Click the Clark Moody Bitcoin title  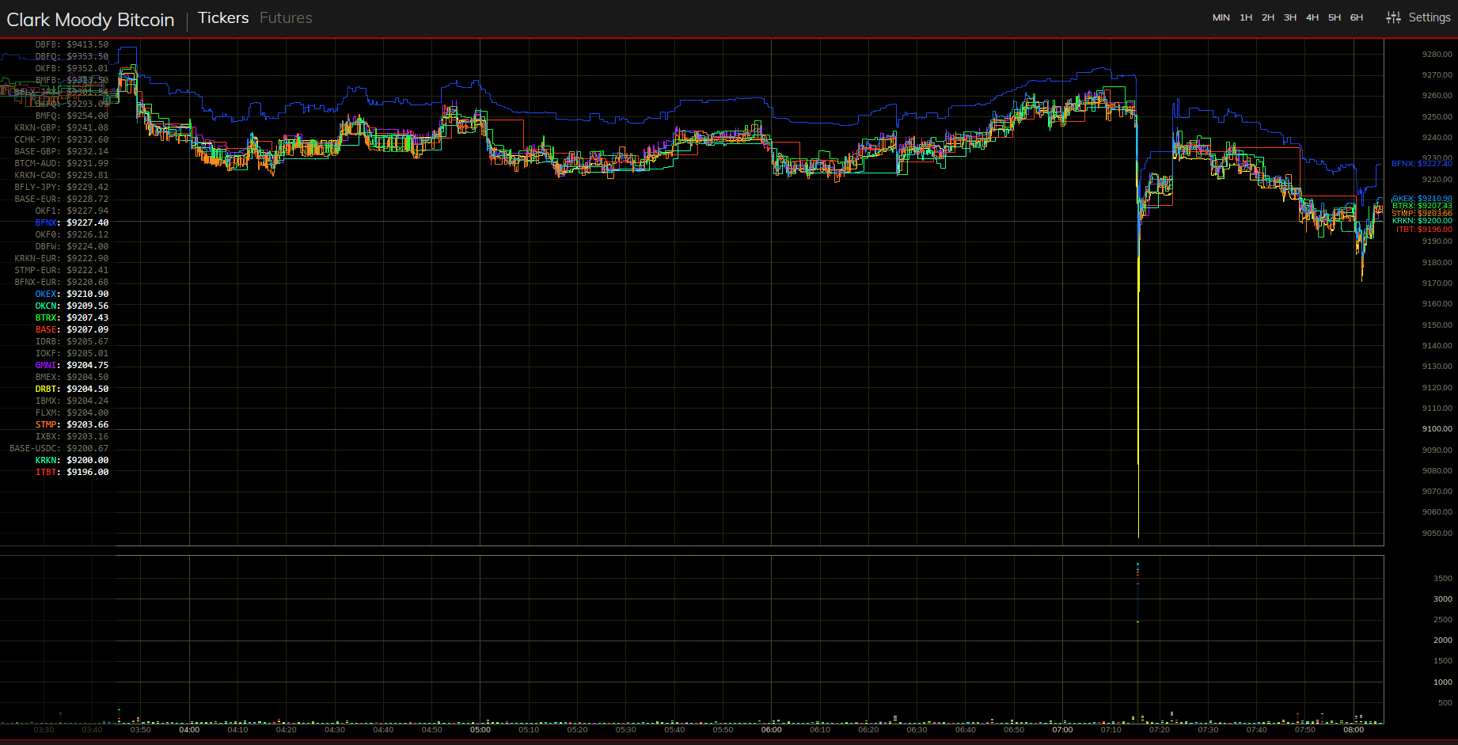(90, 20)
